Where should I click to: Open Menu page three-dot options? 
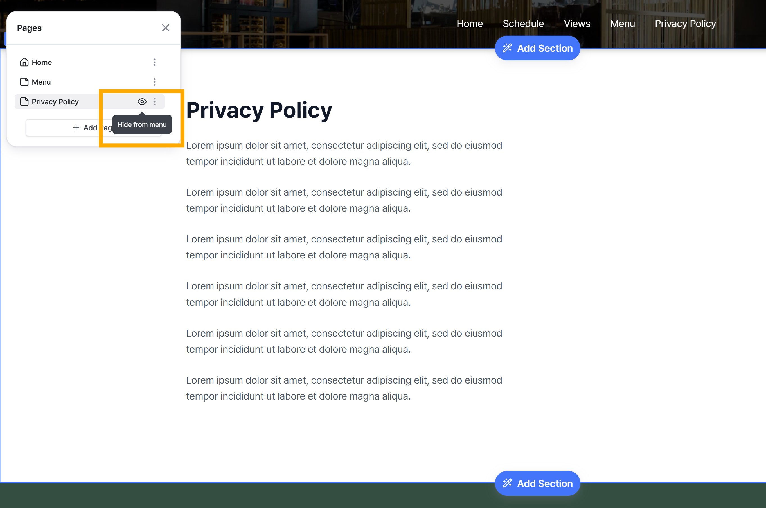155,82
